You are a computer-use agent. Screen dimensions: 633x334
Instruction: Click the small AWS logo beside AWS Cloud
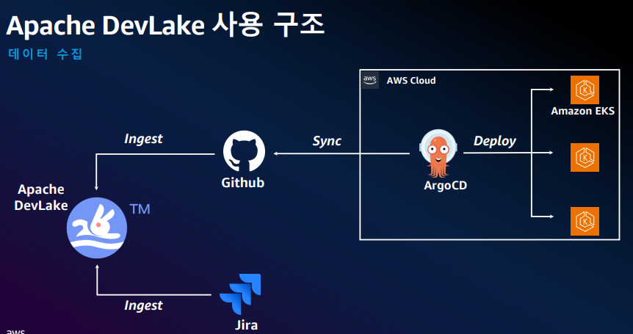[370, 79]
